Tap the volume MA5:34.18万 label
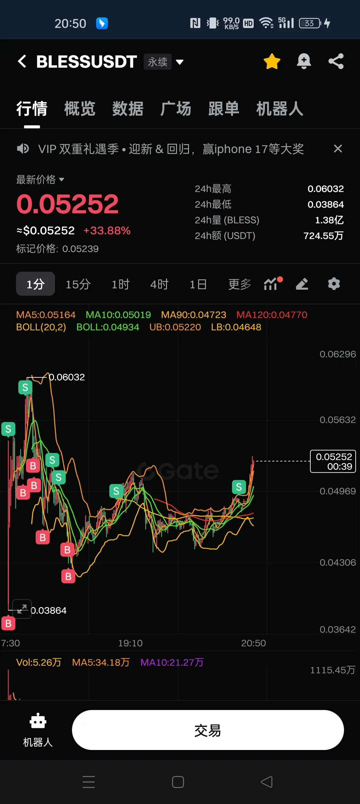This screenshot has width=360, height=804. [101, 662]
